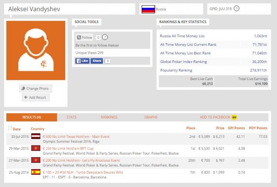Open € 500 No Limit Texas Hold'em Main Event
This screenshot has width=277, height=187.
76,137
